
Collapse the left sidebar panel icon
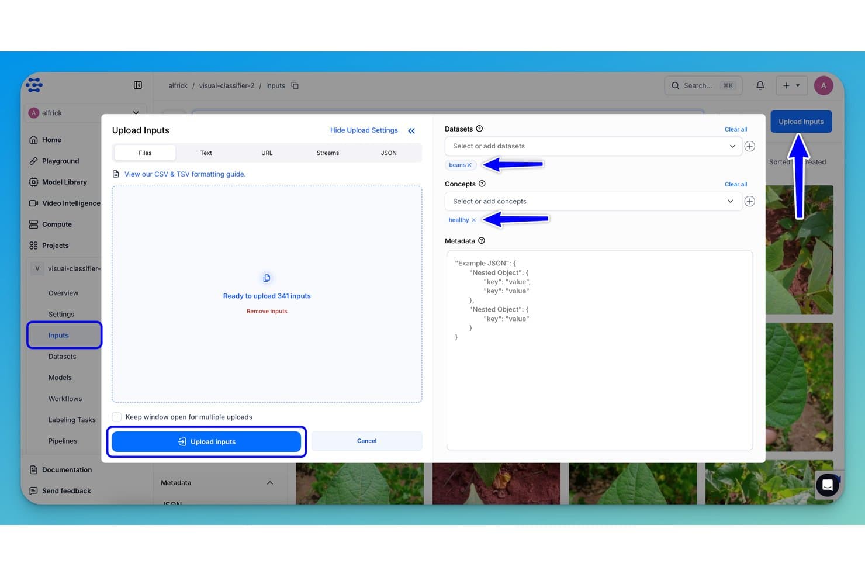[138, 85]
